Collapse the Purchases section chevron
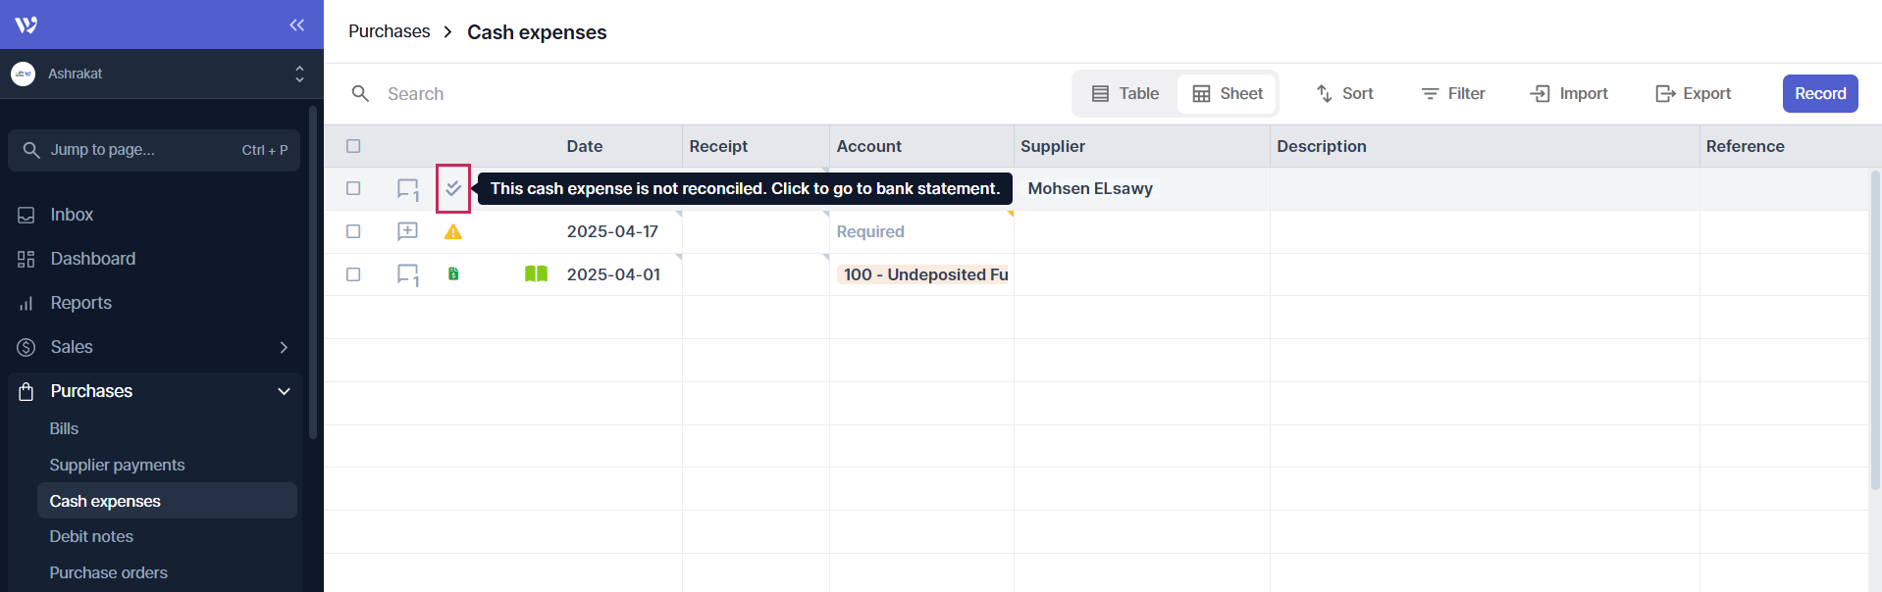 click(x=284, y=391)
